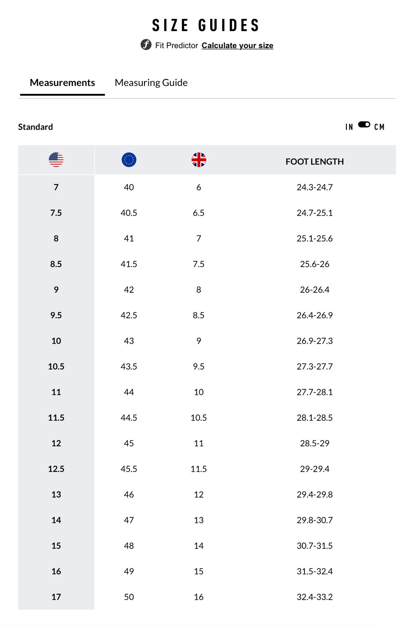Click the FOOT LENGTH column header
This screenshot has height=628, width=413.
315,162
